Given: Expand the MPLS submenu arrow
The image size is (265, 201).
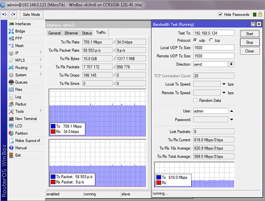Looking at the screenshot, I should (41, 60).
